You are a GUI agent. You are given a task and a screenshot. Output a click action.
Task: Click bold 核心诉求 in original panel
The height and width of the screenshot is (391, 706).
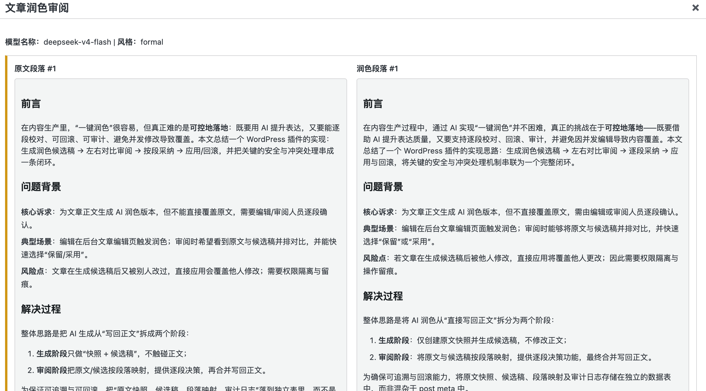(36, 212)
